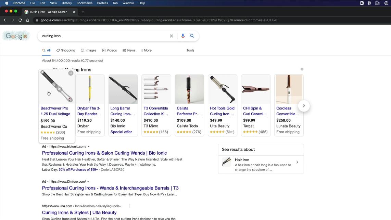Open the T3 Interchangeable Barrels ad link
Screen dimensions: 391x220
pos(110,188)
